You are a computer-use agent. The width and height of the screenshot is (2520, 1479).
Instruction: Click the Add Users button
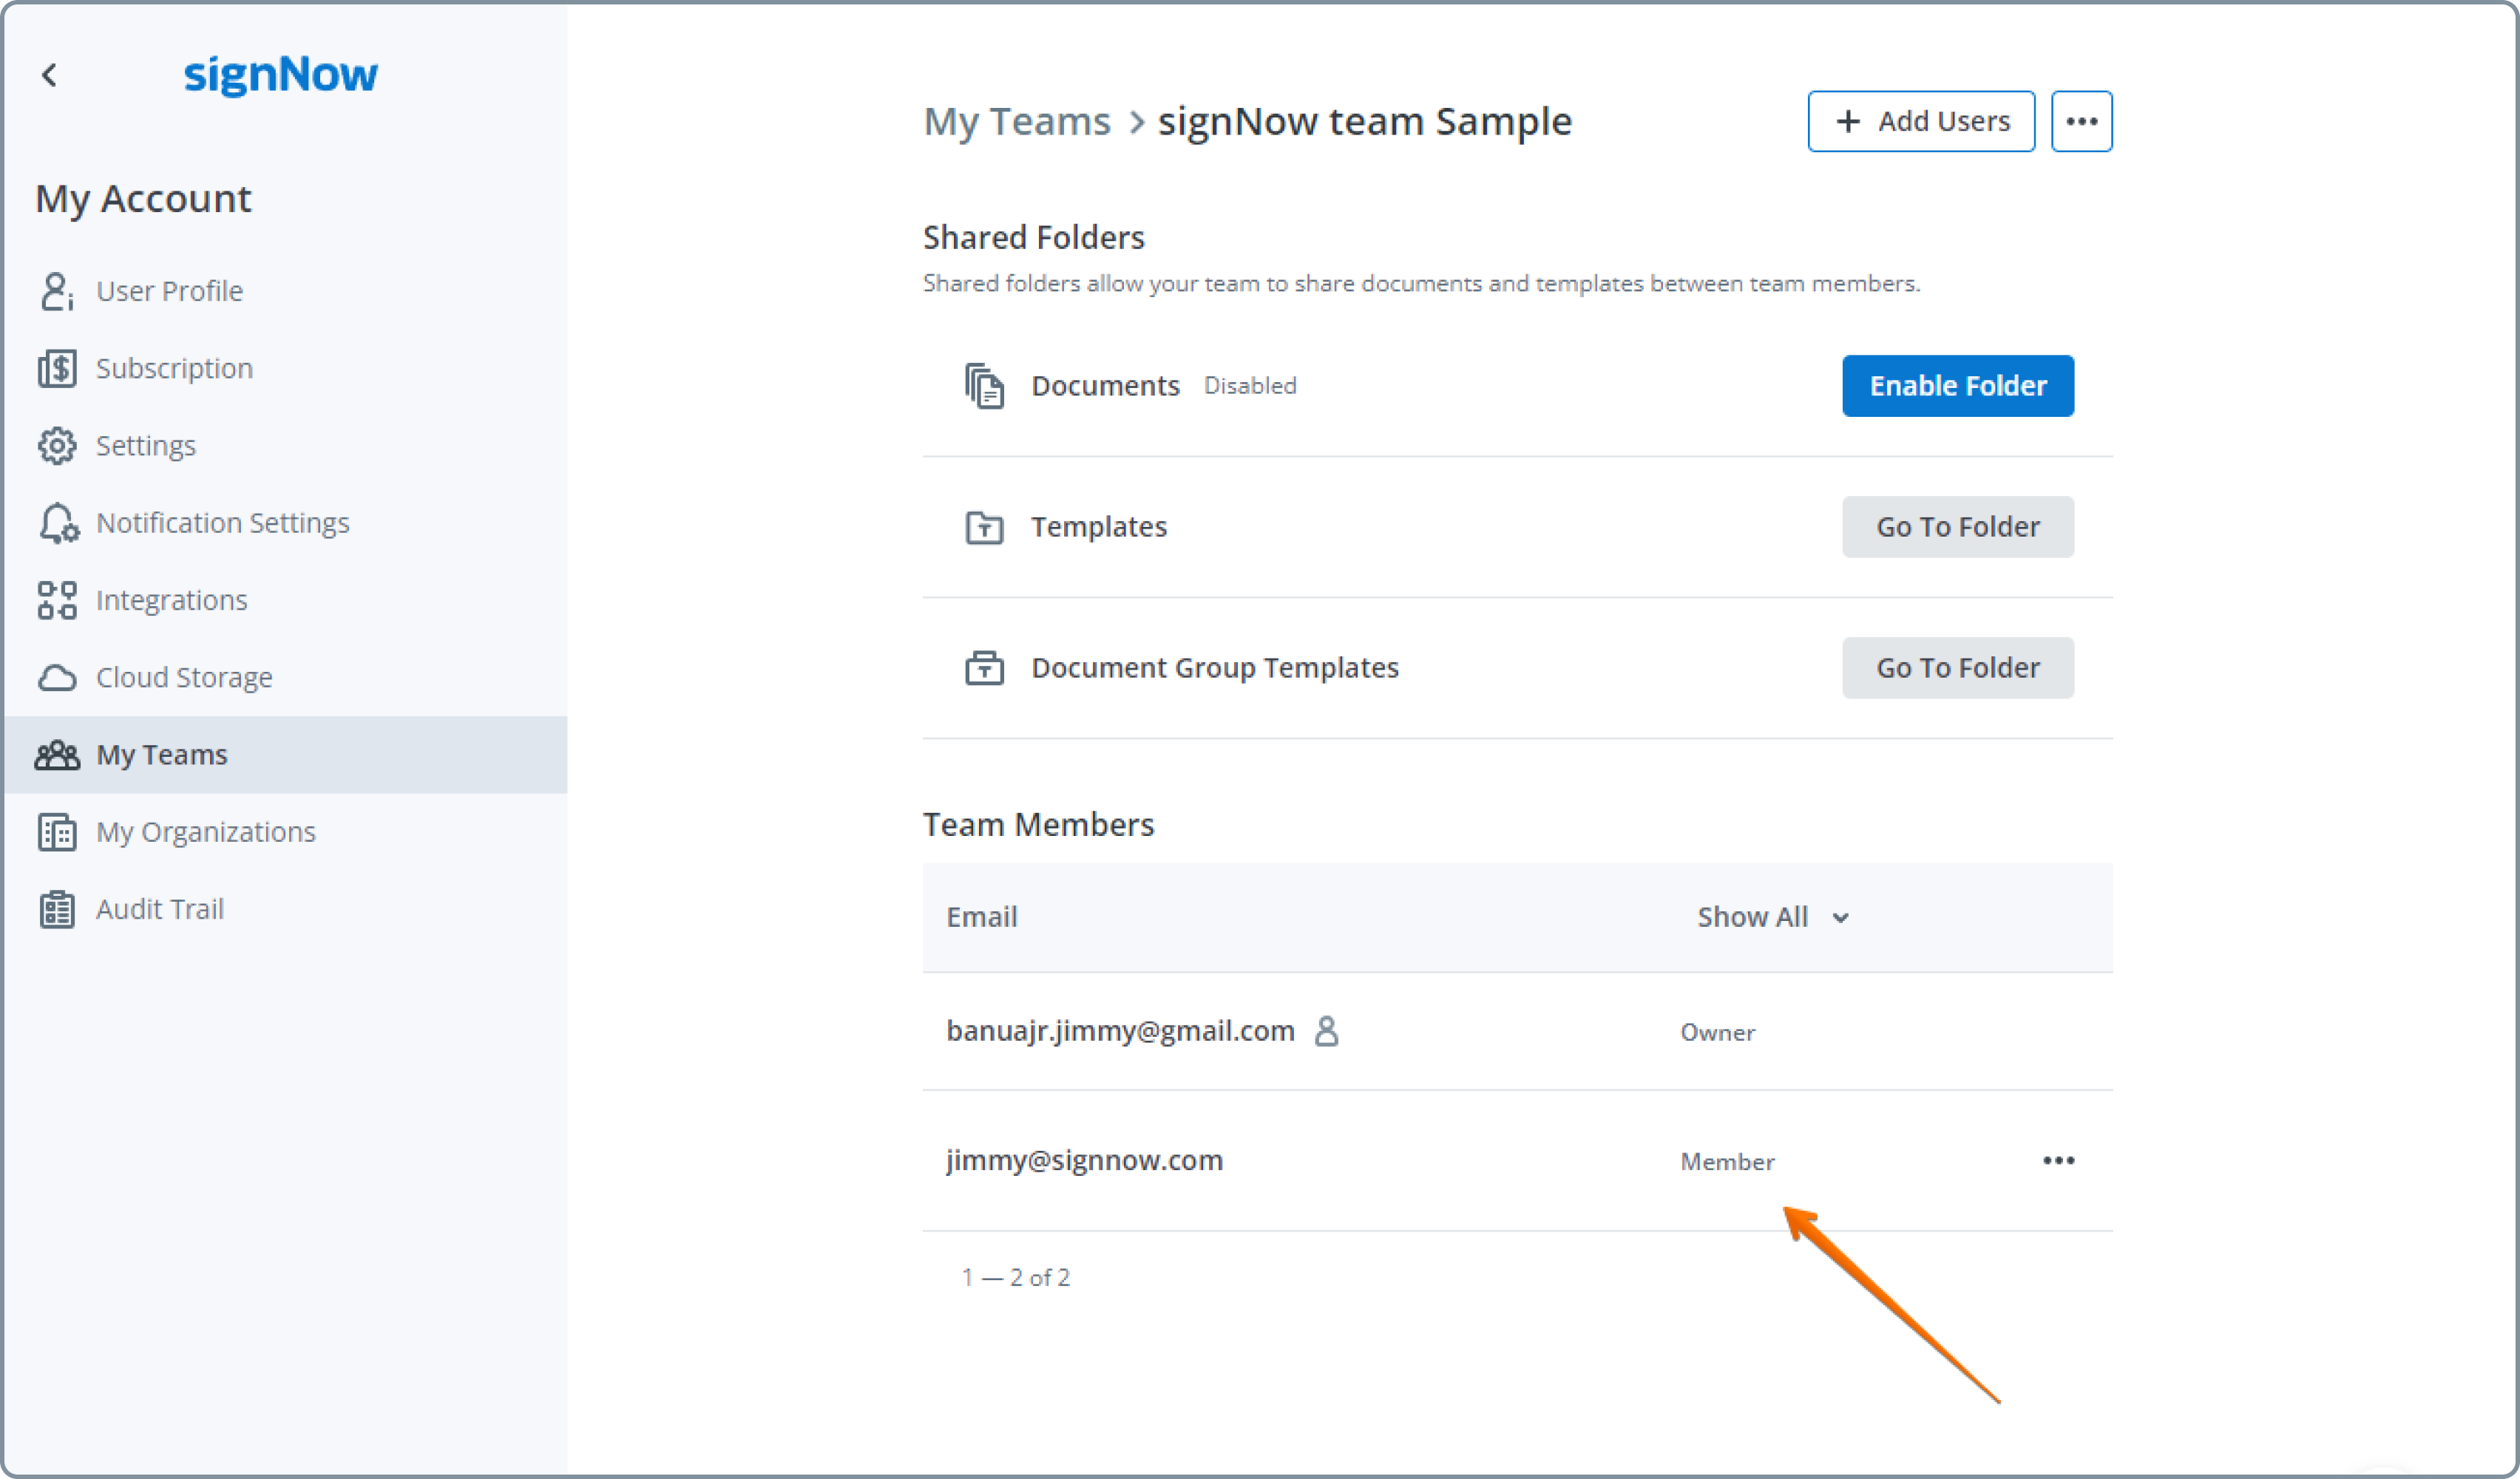[x=1921, y=122]
